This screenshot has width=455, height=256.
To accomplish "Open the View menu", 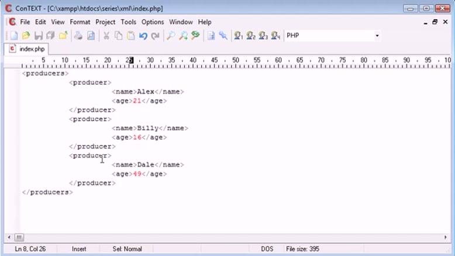I will 58,22.
